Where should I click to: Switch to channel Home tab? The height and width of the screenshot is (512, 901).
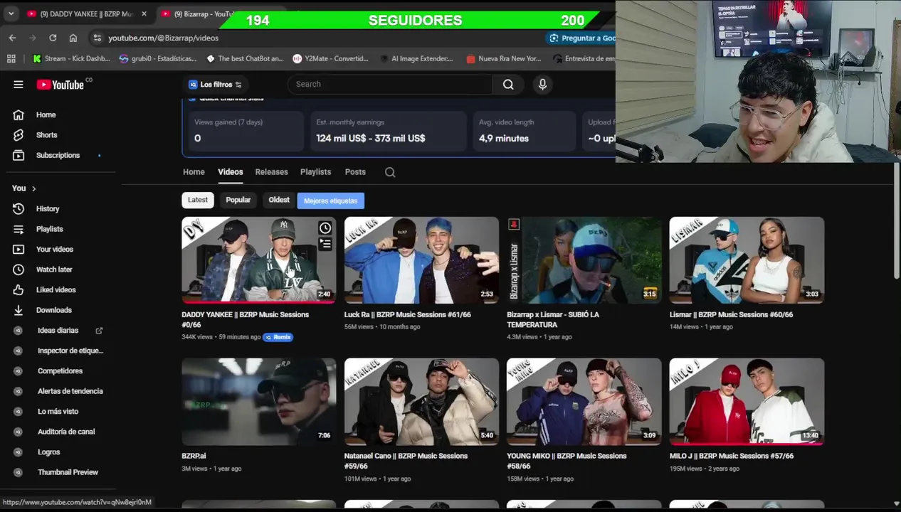click(194, 172)
